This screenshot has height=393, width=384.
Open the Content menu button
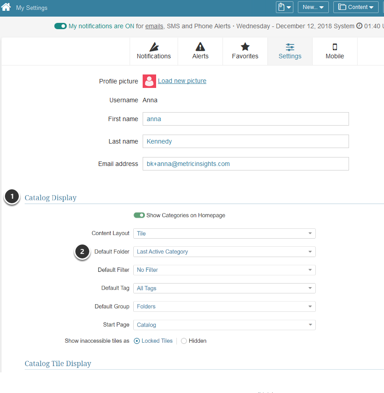point(356,7)
